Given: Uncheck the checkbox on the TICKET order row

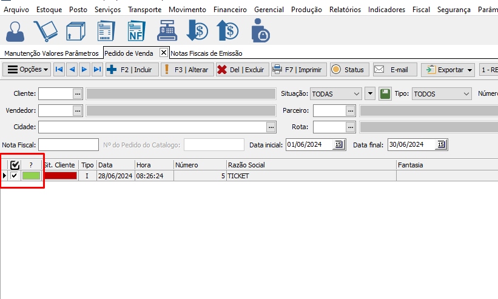Looking at the screenshot, I should click(x=15, y=176).
